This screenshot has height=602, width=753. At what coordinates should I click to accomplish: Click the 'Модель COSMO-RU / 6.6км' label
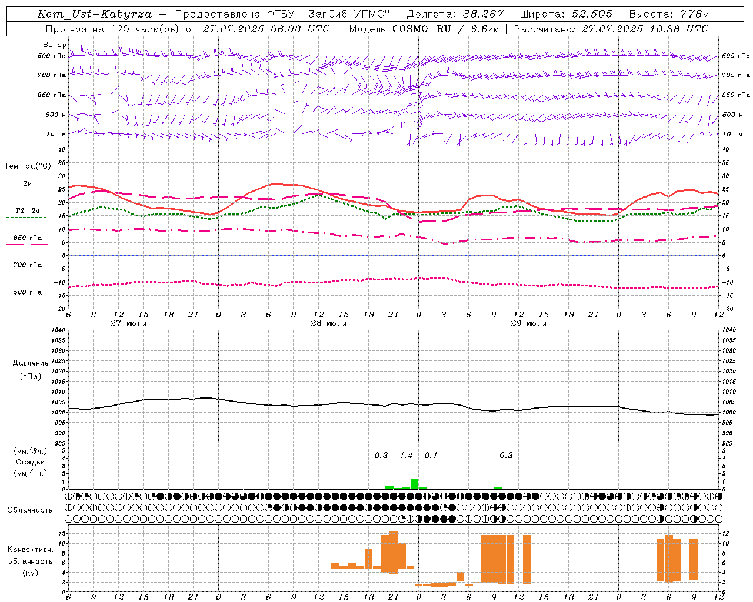pyautogui.click(x=424, y=29)
